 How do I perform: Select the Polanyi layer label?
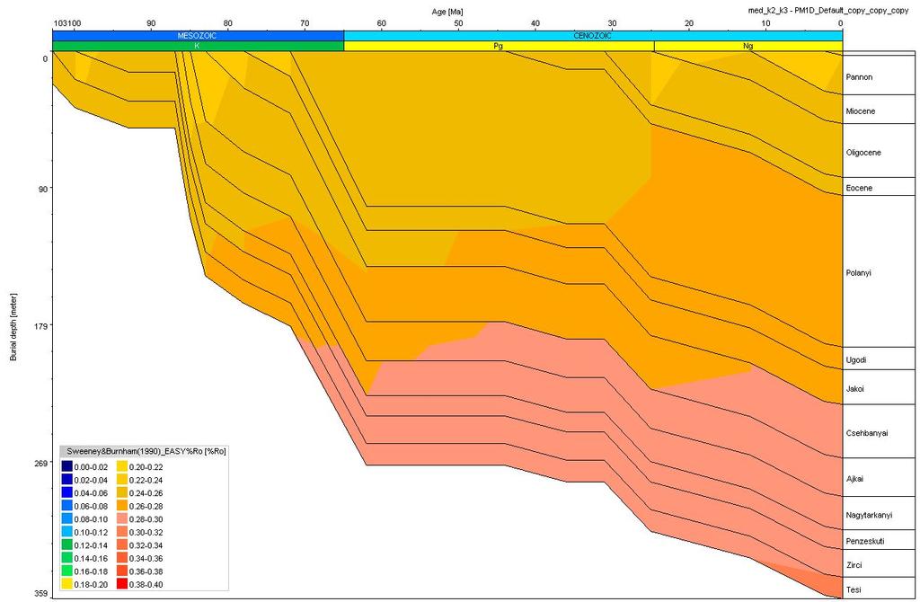[x=858, y=273]
